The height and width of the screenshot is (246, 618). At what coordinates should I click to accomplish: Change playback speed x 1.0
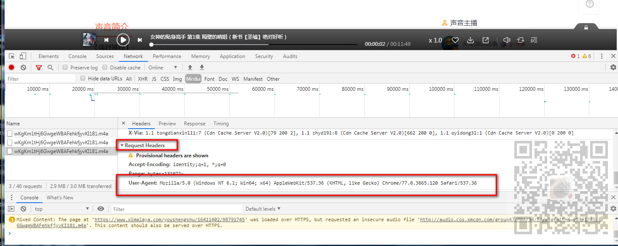435,40
